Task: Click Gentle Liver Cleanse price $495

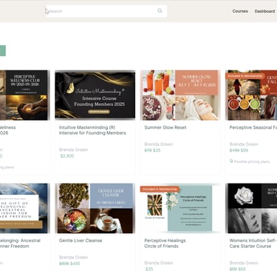Action: (x=75, y=264)
